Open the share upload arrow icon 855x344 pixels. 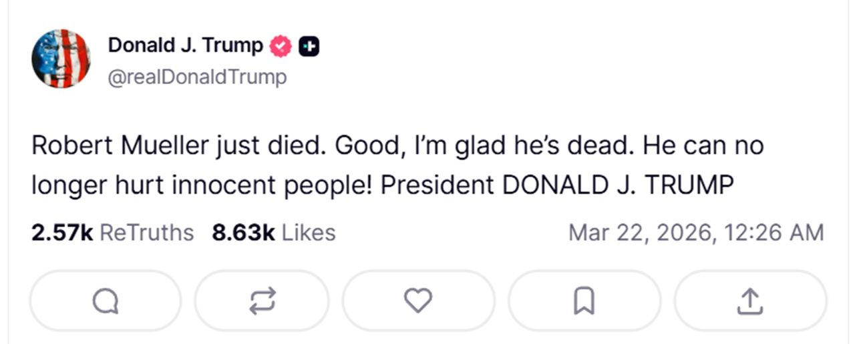click(x=749, y=301)
